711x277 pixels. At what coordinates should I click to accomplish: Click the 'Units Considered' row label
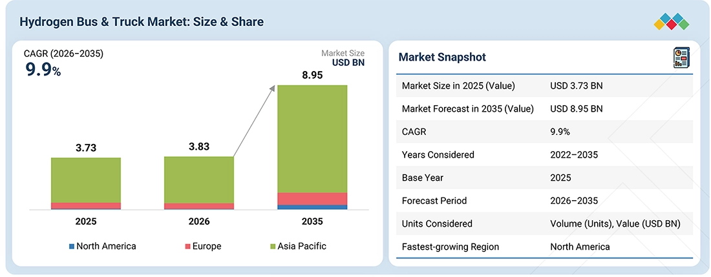437,223
